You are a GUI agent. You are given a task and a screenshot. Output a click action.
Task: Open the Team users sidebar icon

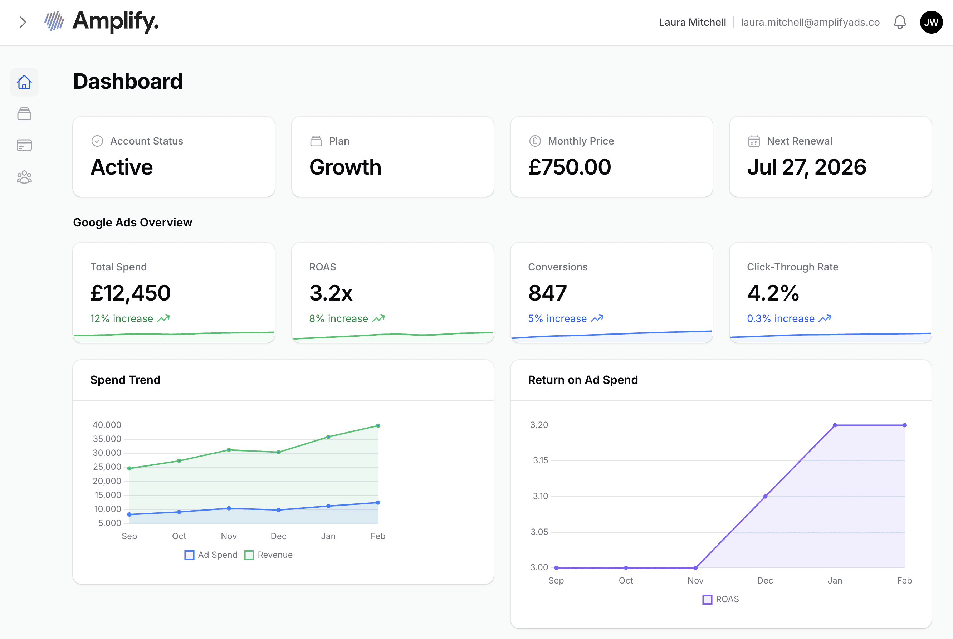24,177
